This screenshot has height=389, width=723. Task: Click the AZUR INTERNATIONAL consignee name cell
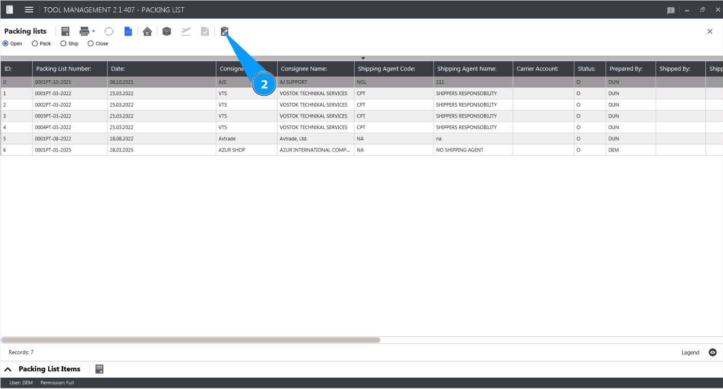(316, 150)
